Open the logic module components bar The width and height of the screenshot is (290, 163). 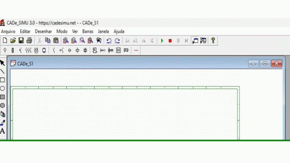95,50
